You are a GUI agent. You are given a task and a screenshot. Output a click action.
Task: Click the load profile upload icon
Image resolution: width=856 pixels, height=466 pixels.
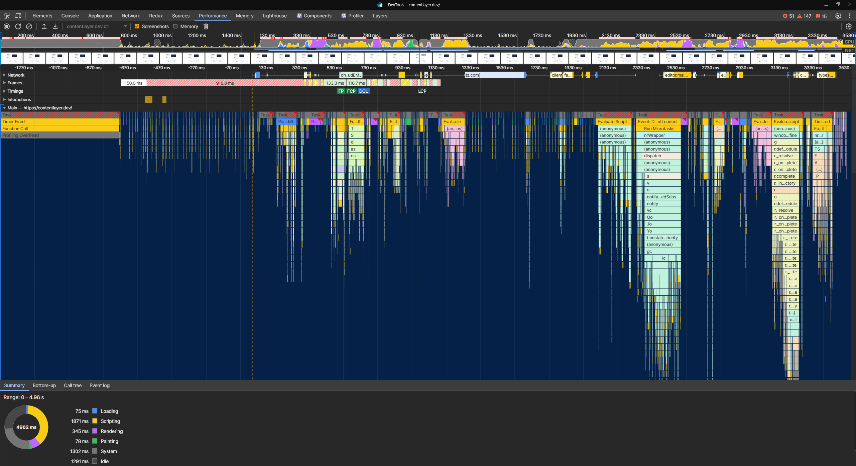click(44, 26)
